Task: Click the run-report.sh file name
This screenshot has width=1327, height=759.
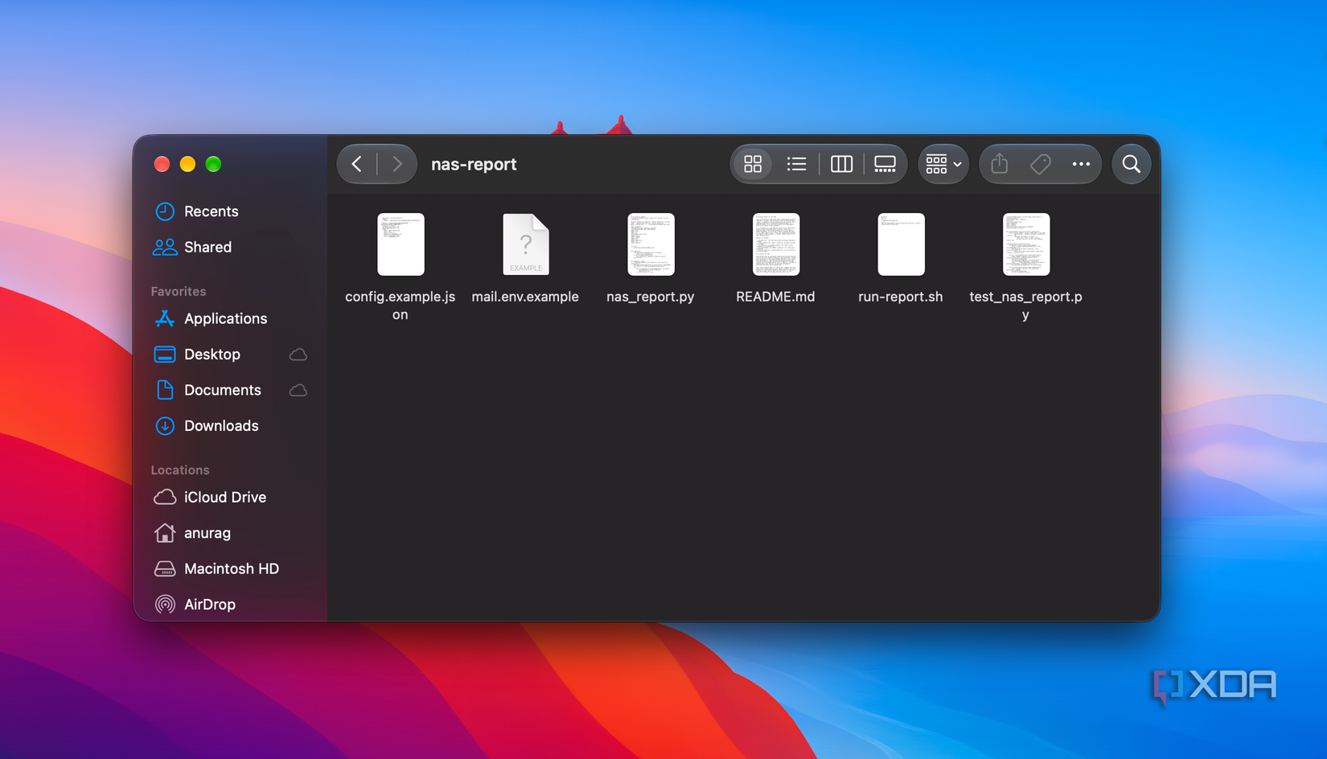Action: coord(901,297)
